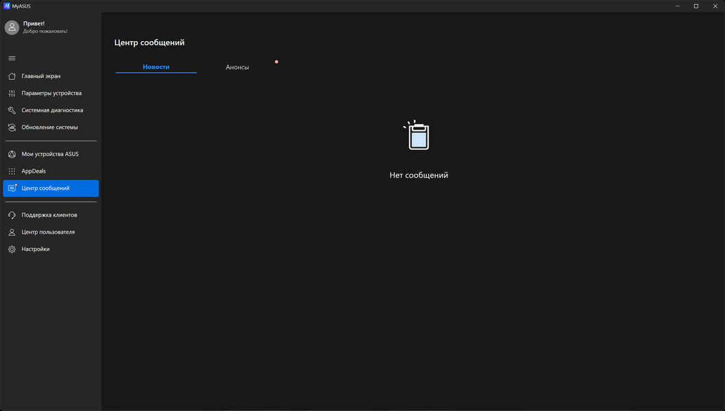Click the user avatar icon

coord(12,27)
